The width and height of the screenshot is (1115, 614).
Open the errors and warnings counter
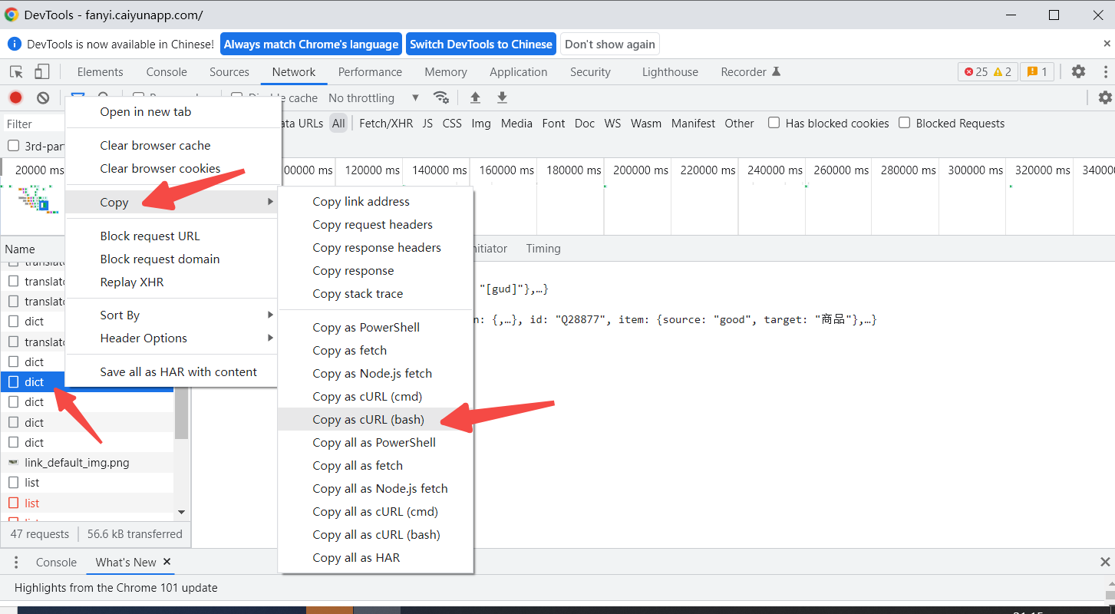click(x=988, y=71)
